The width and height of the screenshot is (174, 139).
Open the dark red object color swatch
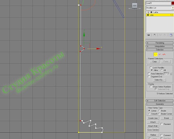point(173,3)
